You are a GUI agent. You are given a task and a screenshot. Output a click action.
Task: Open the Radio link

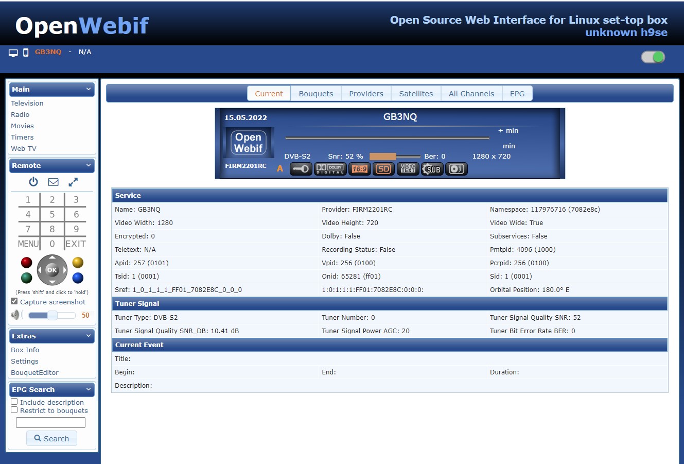coord(20,114)
